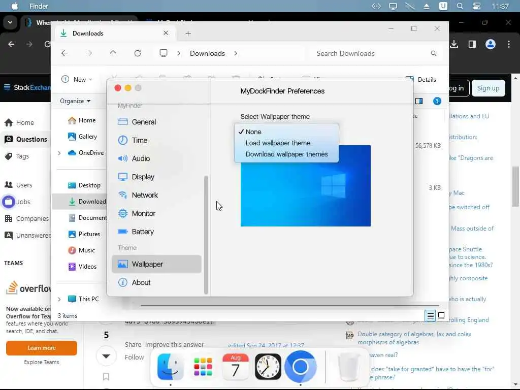Click the clock in menu bar
Image resolution: width=520 pixels, height=390 pixels.
(x=500, y=6)
